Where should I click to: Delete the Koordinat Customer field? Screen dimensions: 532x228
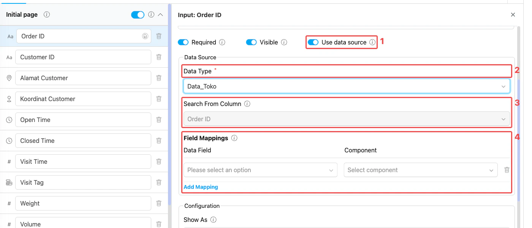159,99
